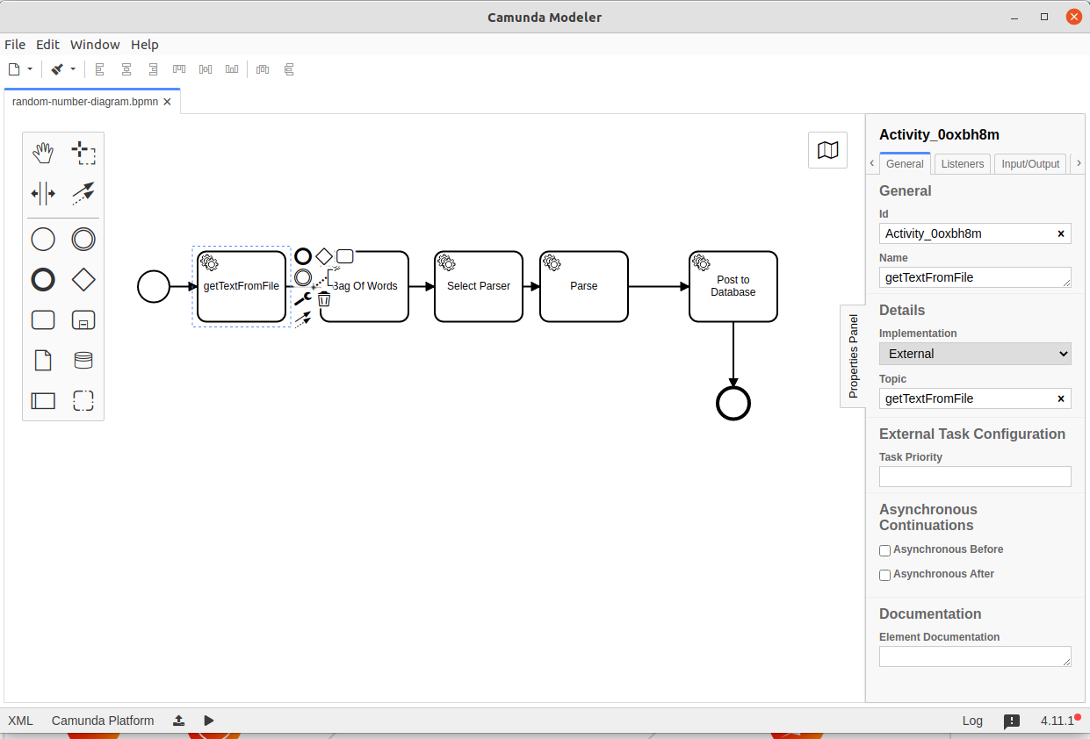
Task: Create a data store reference from palette
Action: 83,361
